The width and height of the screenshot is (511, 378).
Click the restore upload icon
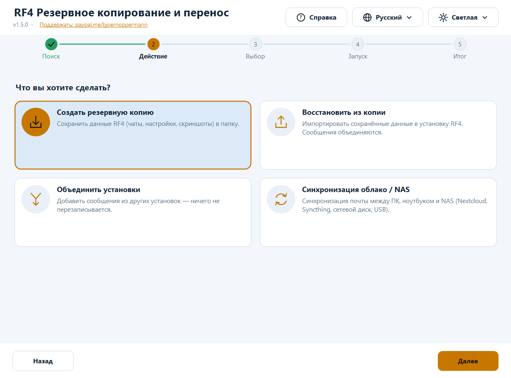[281, 122]
